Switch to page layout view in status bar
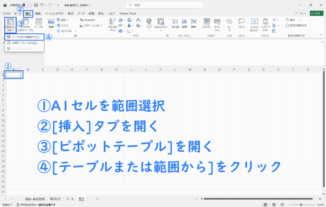This screenshot has width=326, height=207. (273, 204)
